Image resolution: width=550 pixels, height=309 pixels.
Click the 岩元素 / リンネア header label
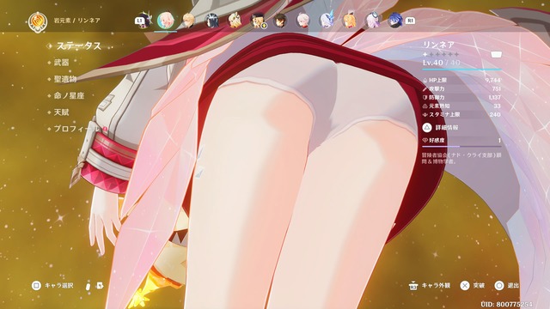(76, 21)
